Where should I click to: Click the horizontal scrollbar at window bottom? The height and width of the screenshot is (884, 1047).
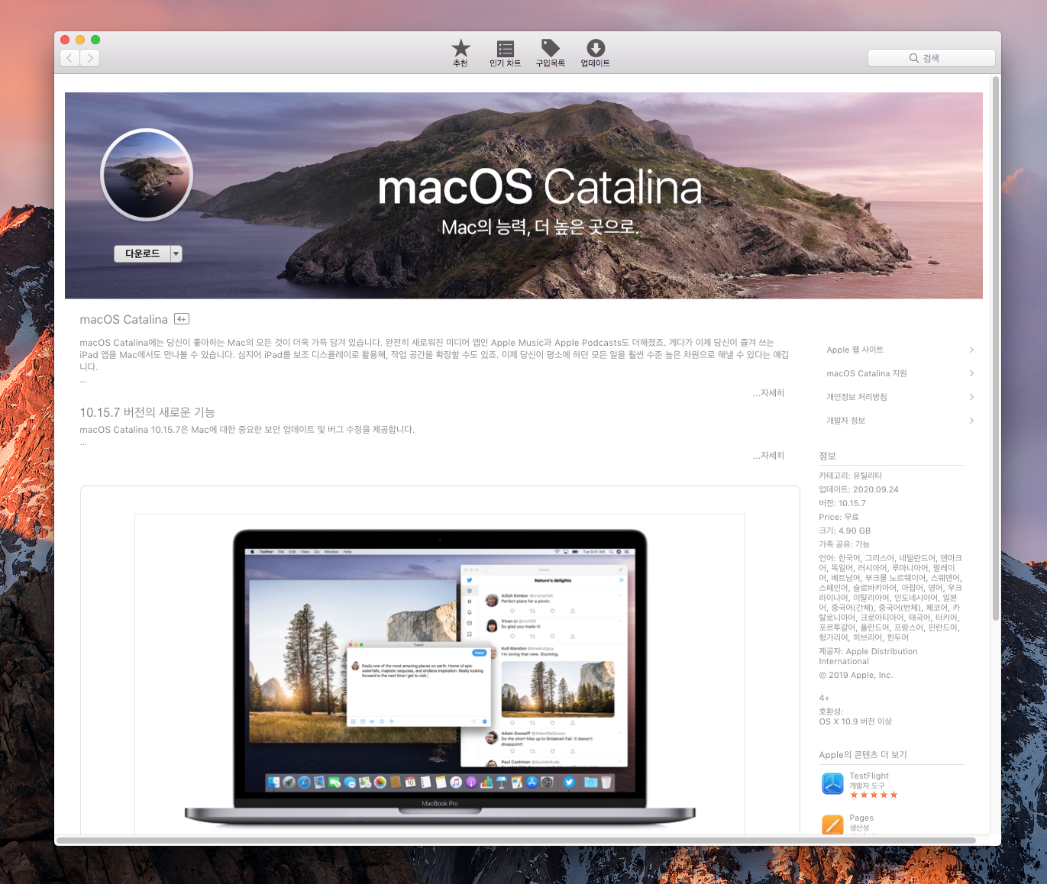click(x=516, y=840)
